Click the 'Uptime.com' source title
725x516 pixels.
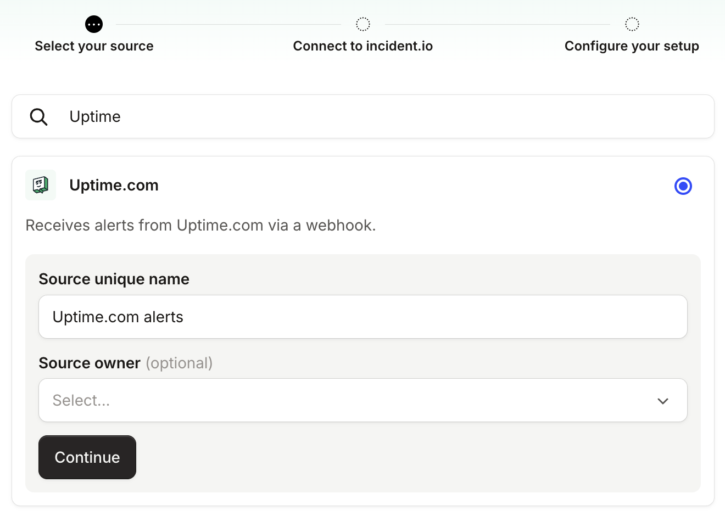point(114,186)
